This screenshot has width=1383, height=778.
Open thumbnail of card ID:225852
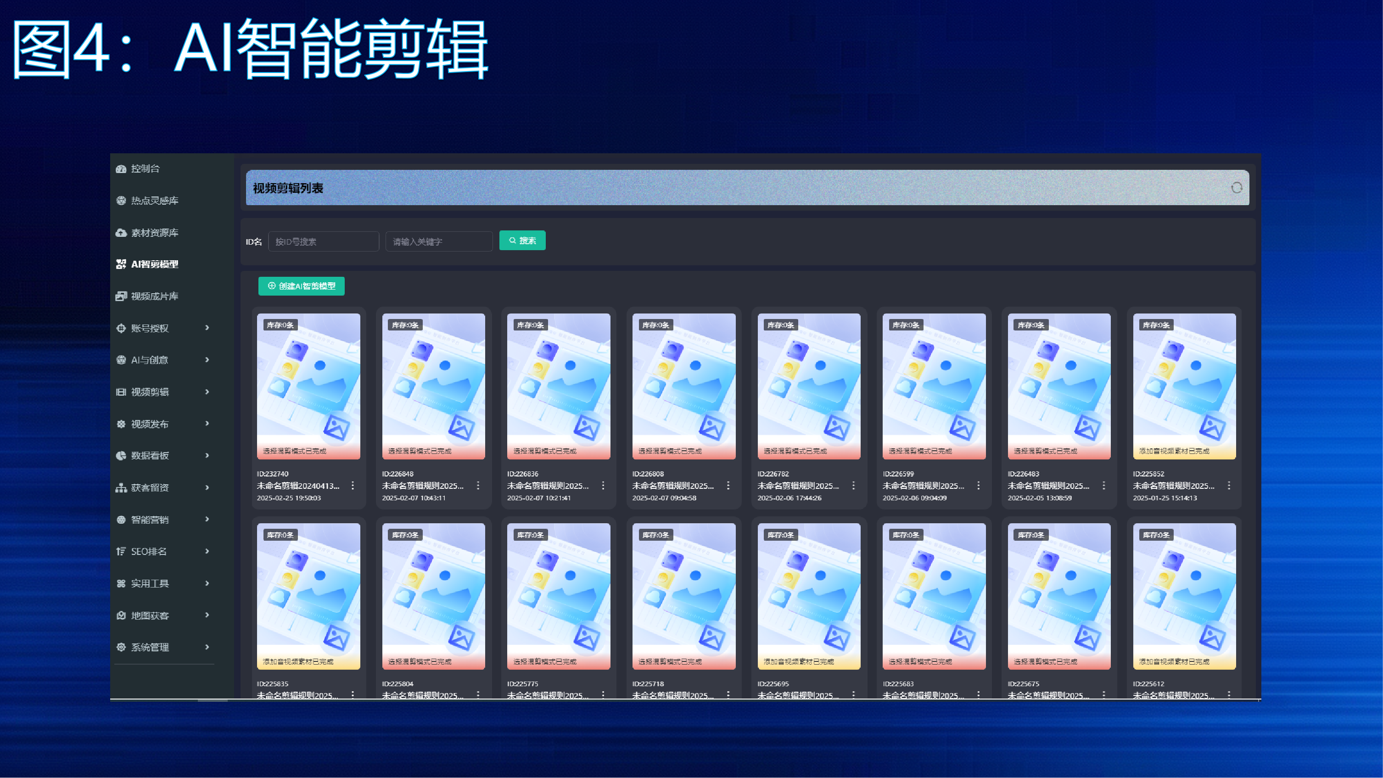click(x=1184, y=386)
